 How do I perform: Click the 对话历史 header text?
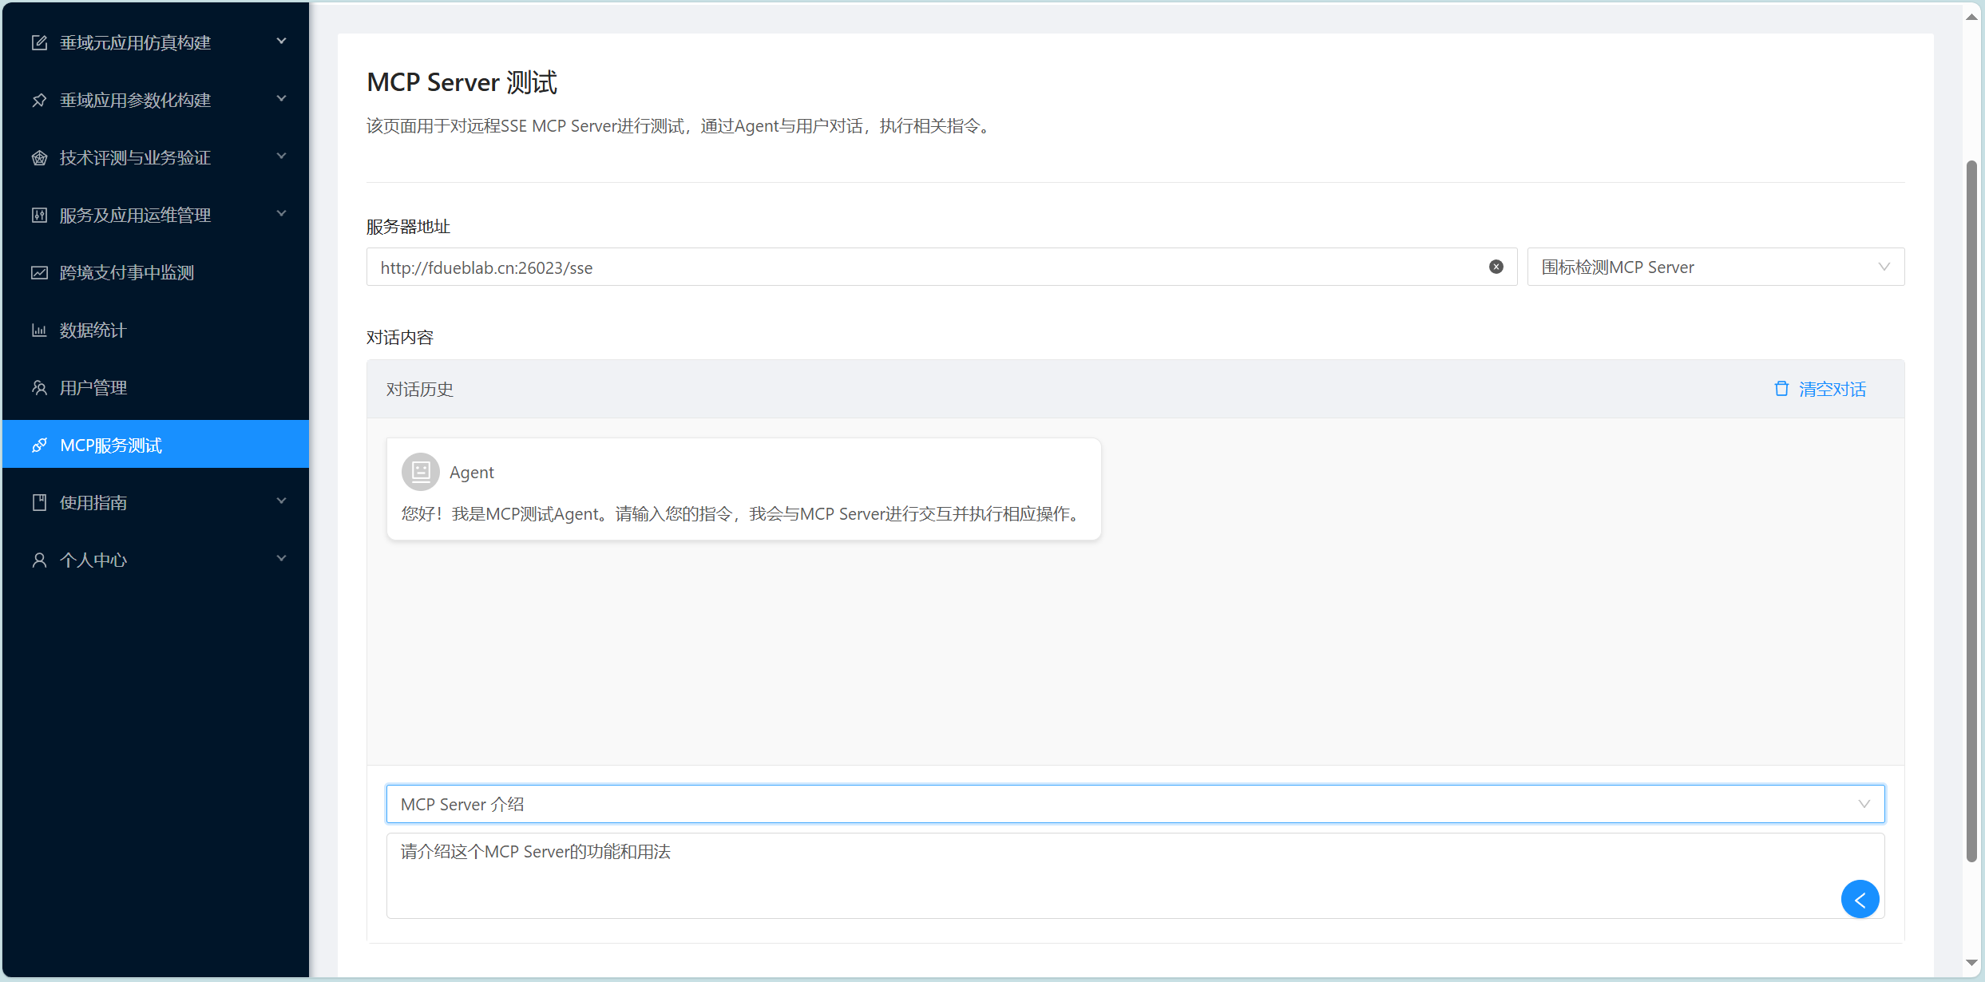419,389
